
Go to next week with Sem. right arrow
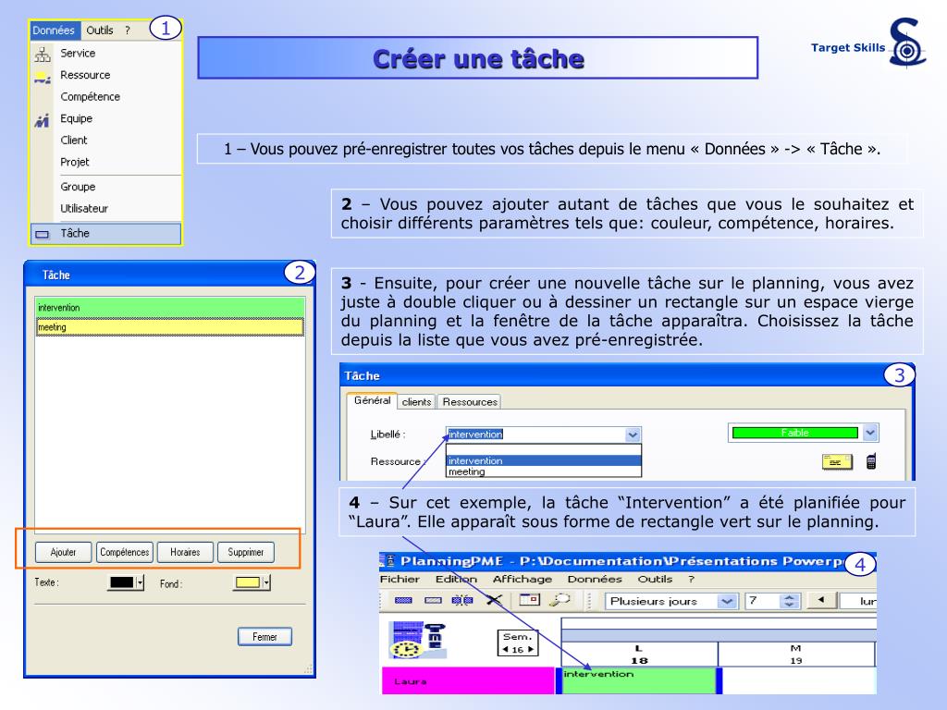[x=530, y=650]
